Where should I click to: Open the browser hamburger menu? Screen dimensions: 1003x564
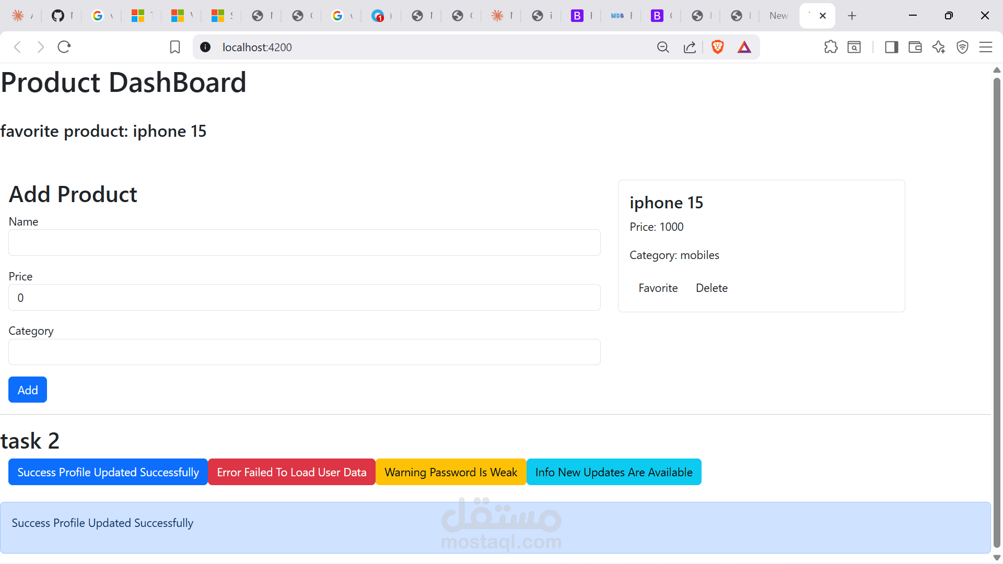point(986,47)
